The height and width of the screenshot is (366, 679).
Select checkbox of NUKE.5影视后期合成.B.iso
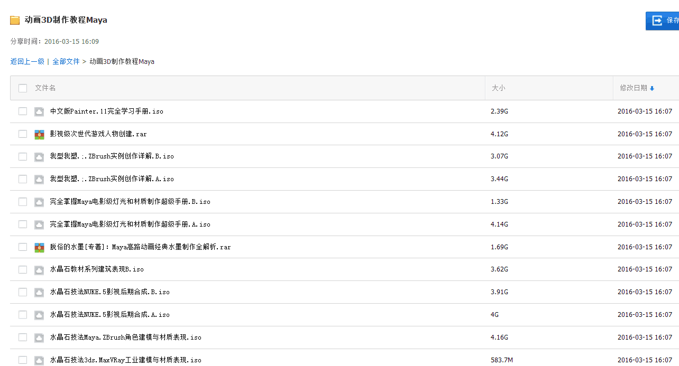pos(23,292)
